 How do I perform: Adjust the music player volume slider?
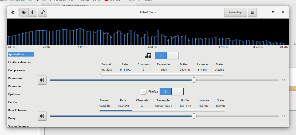164,80
